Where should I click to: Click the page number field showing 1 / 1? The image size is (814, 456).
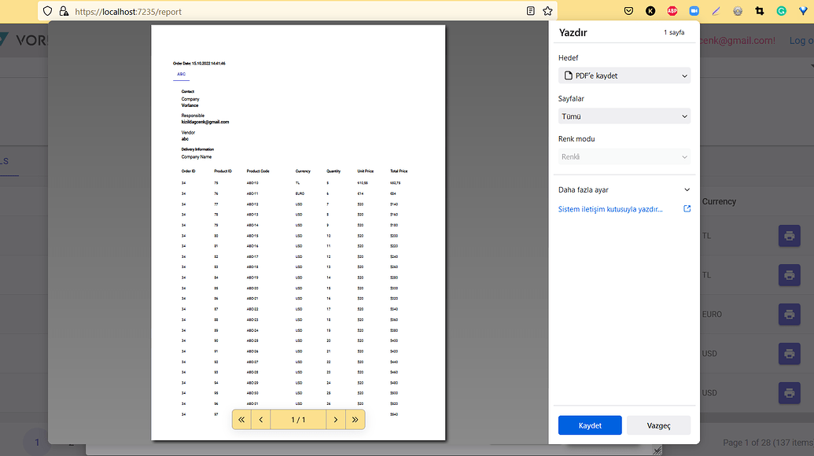[x=298, y=419]
